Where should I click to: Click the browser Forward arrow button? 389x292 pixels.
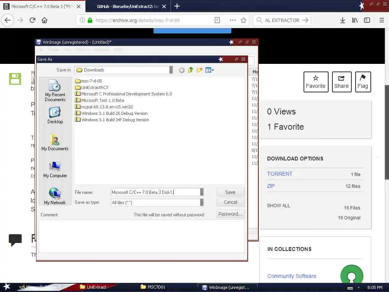click(20, 20)
